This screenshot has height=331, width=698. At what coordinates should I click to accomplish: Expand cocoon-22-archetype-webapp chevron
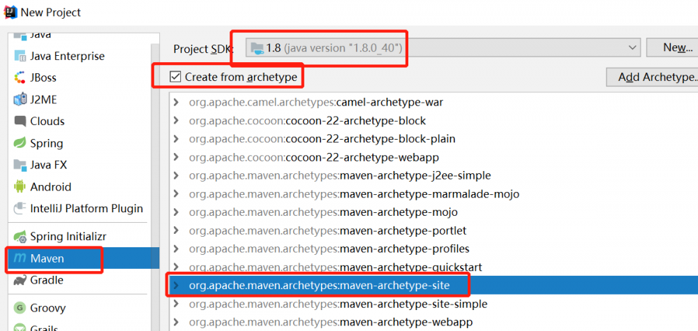[177, 157]
